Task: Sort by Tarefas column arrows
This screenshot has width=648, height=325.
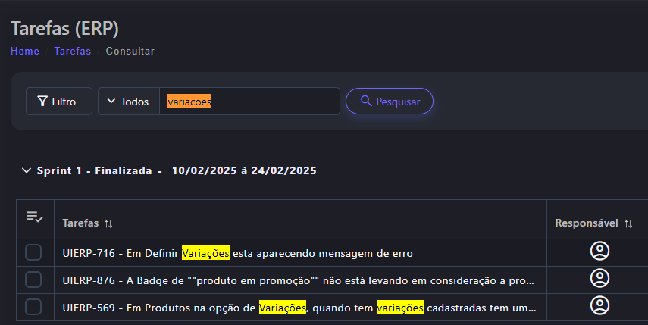Action: pos(108,223)
